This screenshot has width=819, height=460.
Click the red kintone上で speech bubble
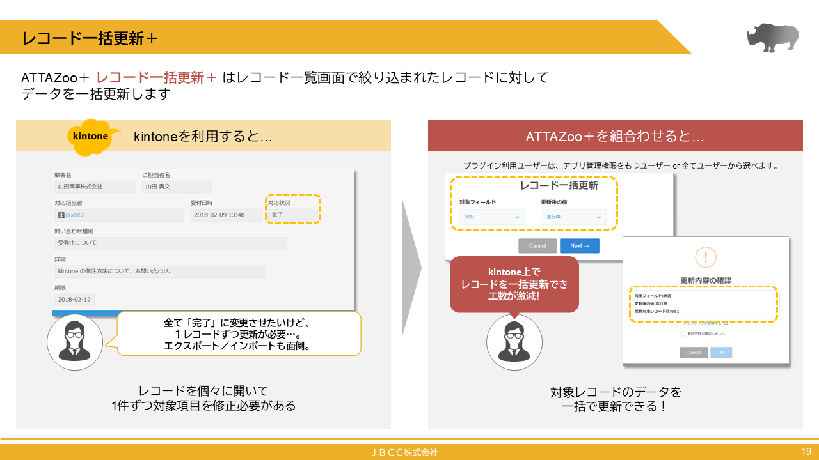tap(515, 284)
